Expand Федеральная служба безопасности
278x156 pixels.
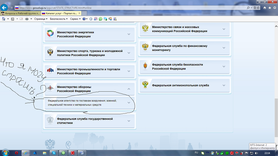[x=224, y=66]
